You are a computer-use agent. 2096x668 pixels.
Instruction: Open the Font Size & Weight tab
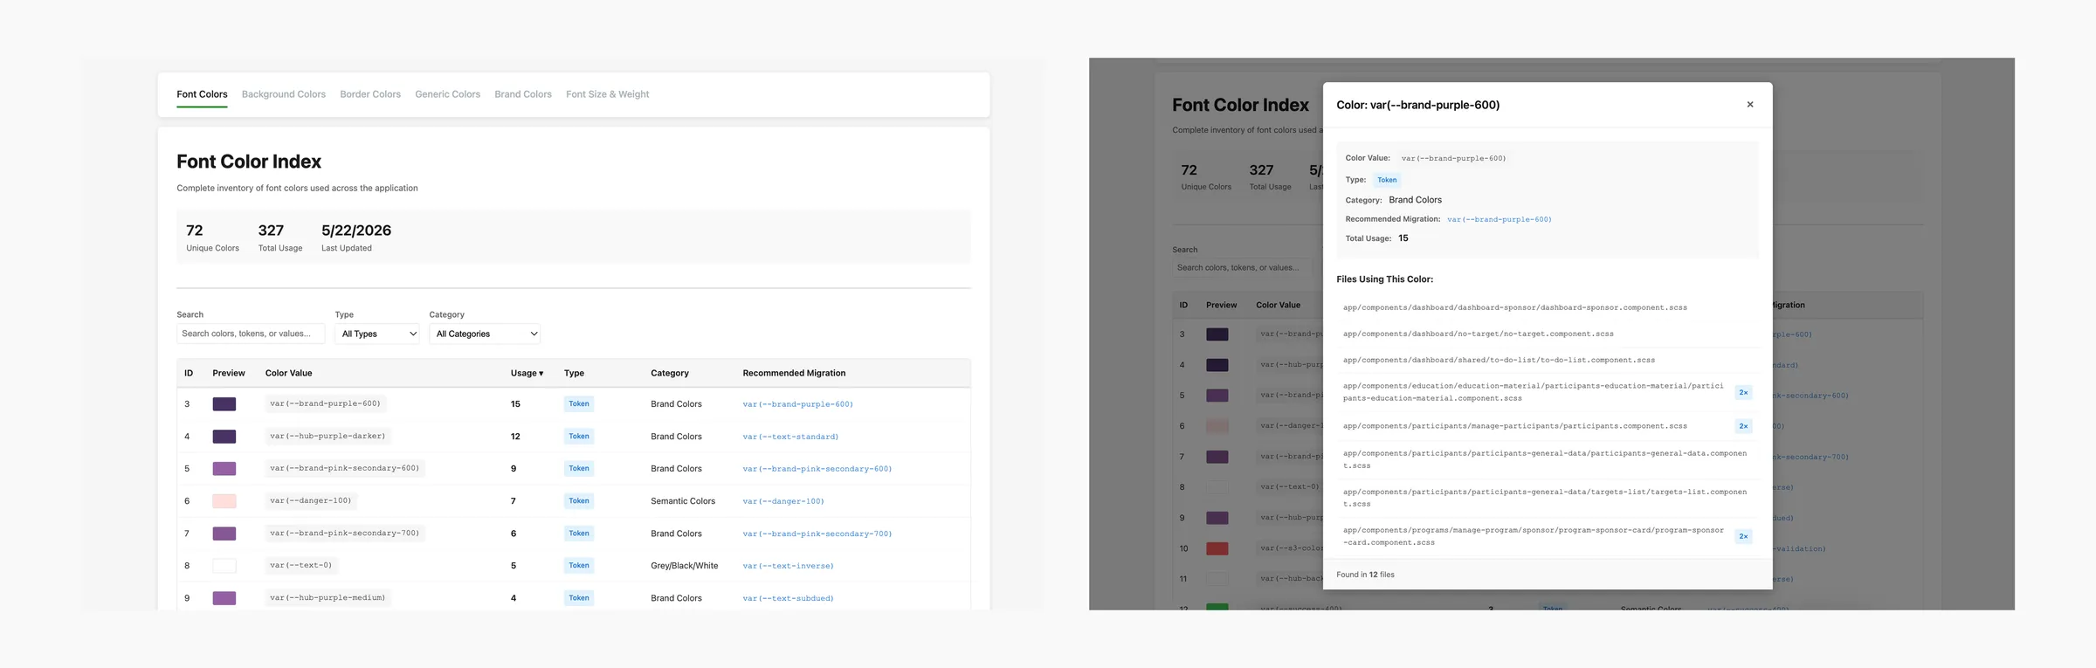(607, 94)
